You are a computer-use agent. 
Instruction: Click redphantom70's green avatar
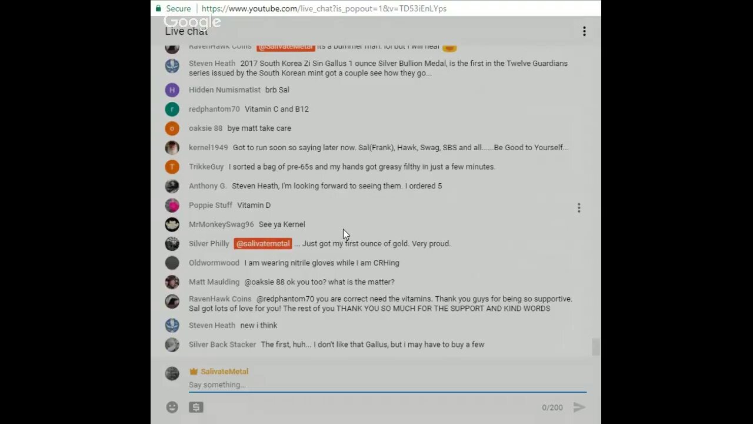click(172, 109)
